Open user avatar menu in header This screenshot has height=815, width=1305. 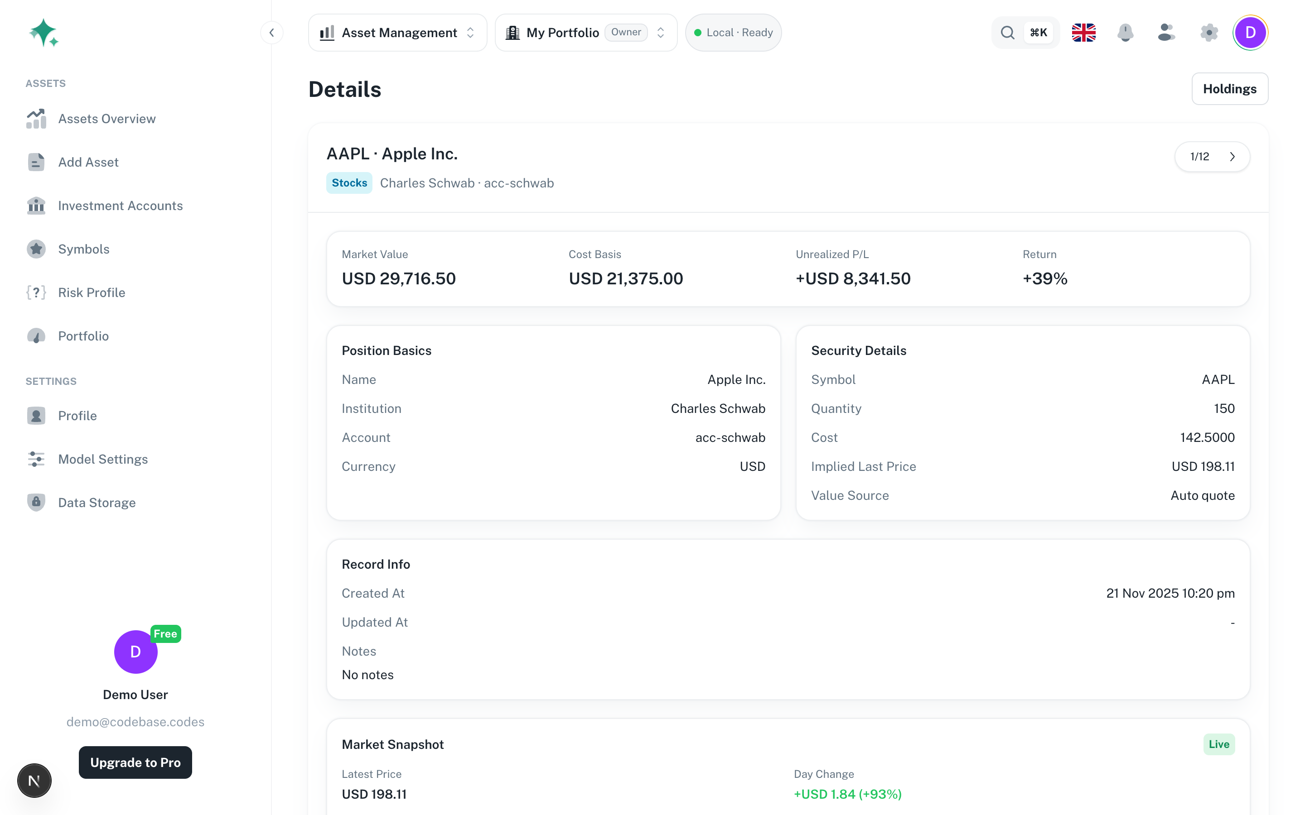point(1250,33)
